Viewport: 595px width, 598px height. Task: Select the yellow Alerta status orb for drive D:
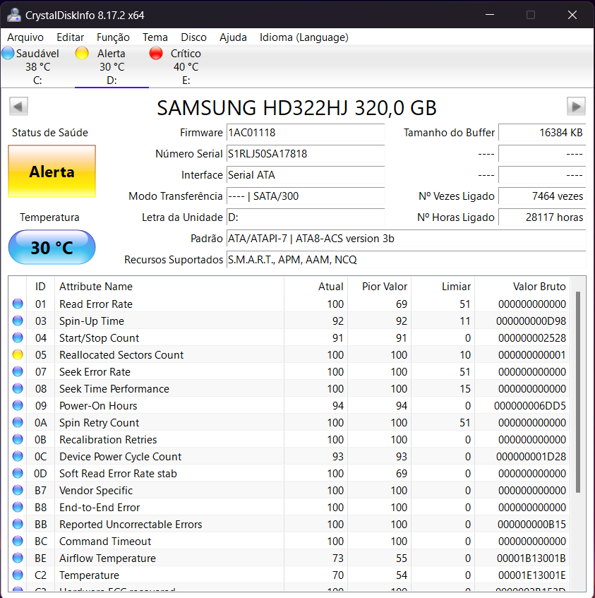pos(82,54)
